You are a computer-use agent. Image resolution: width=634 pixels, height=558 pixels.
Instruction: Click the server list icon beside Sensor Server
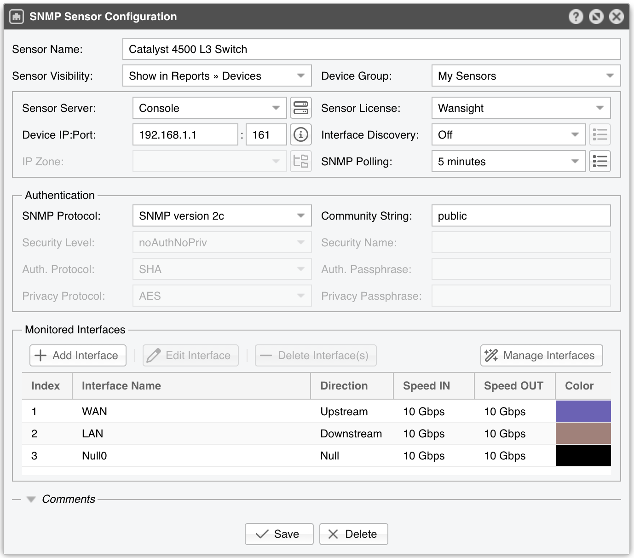(300, 108)
